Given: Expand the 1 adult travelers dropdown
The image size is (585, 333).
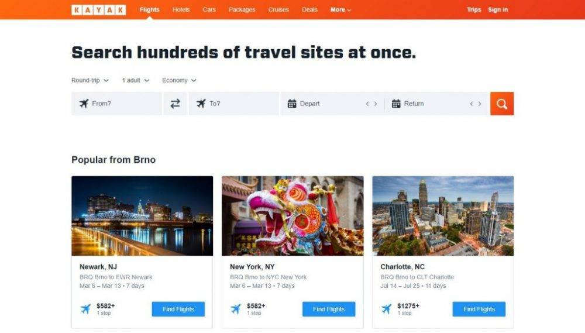Looking at the screenshot, I should 136,80.
